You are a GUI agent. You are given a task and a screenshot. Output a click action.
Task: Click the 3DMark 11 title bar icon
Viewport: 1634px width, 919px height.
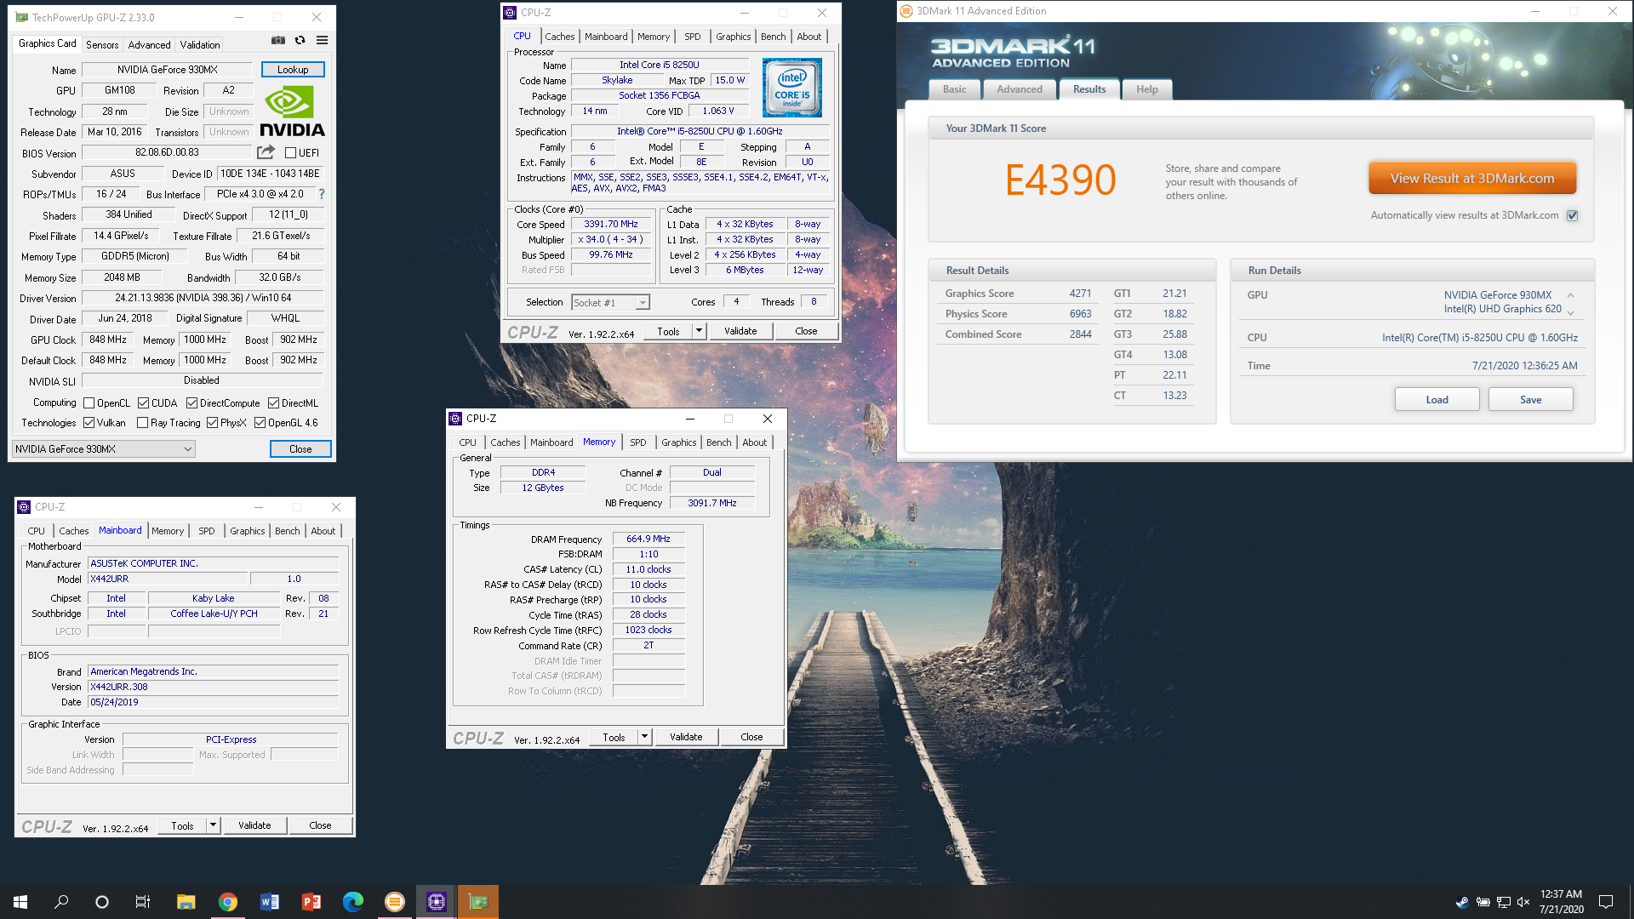[x=906, y=11]
